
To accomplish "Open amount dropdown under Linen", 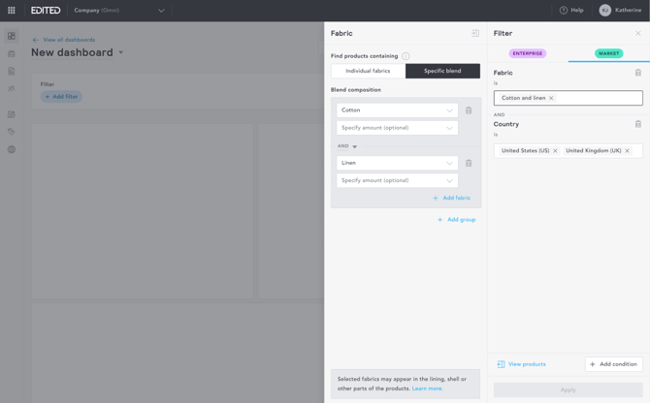I will [397, 180].
